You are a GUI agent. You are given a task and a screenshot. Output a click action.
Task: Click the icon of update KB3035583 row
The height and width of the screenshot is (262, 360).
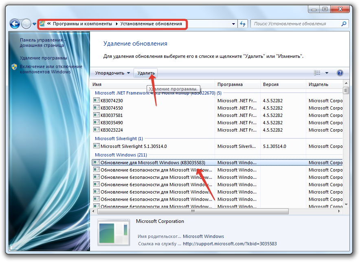97,162
